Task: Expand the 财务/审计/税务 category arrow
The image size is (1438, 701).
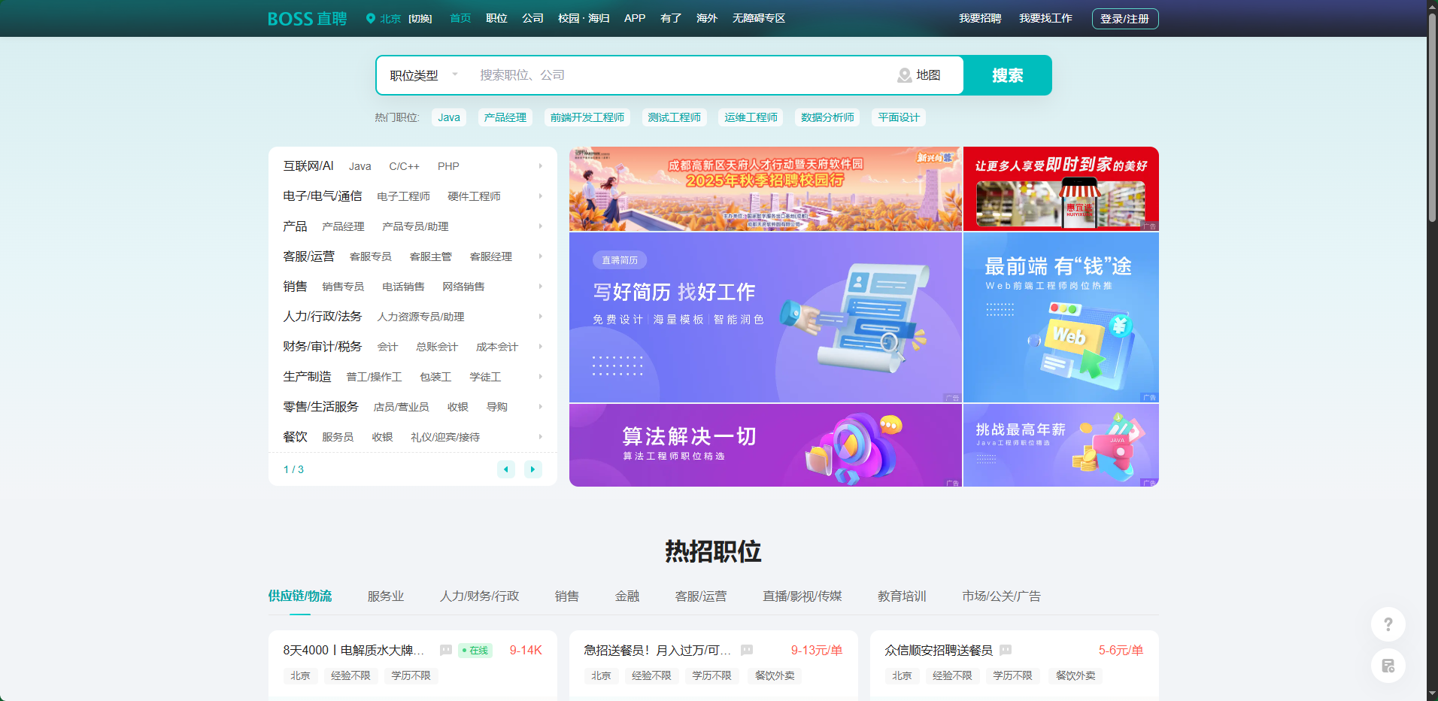Action: click(540, 347)
